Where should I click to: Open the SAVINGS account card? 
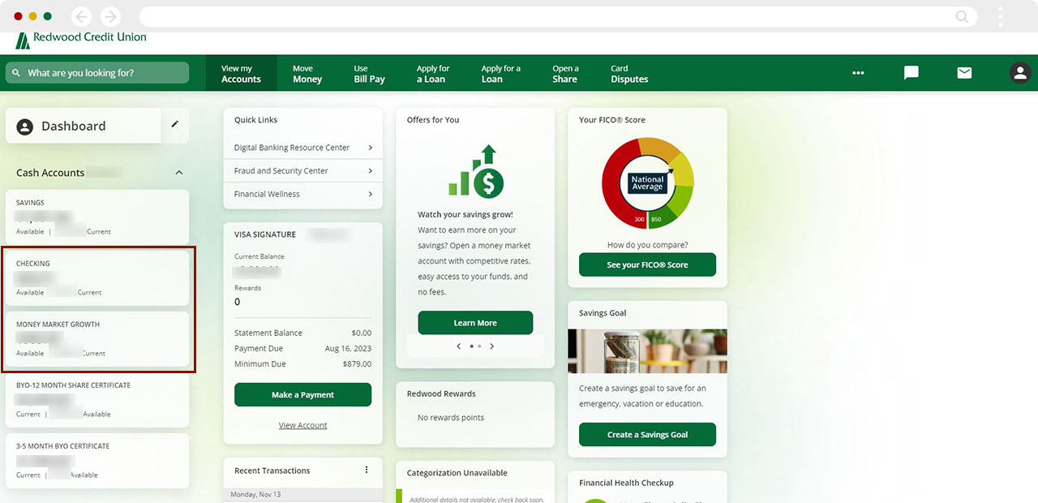coord(97,217)
